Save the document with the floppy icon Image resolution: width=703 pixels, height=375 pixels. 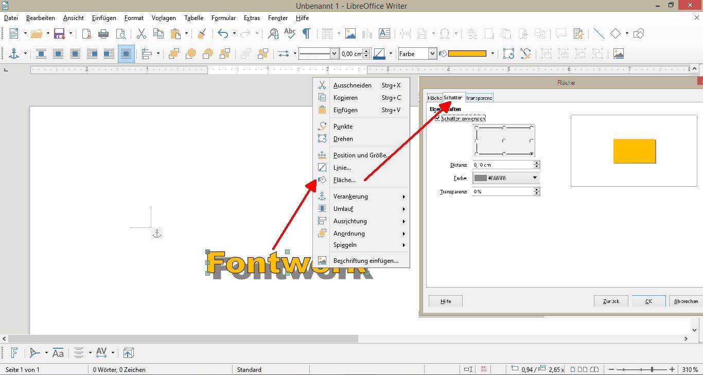click(x=59, y=34)
